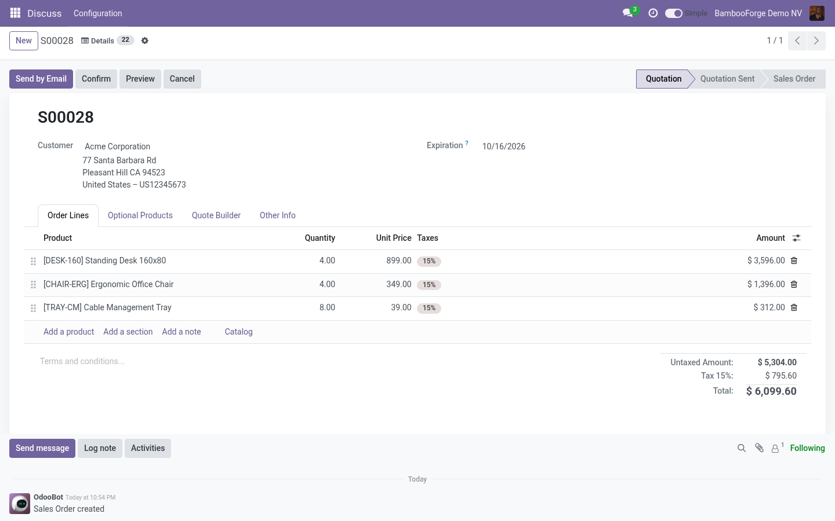Click the drag handle of Ergonomic Office Chair row
The height and width of the screenshot is (521, 835).
[x=33, y=285]
